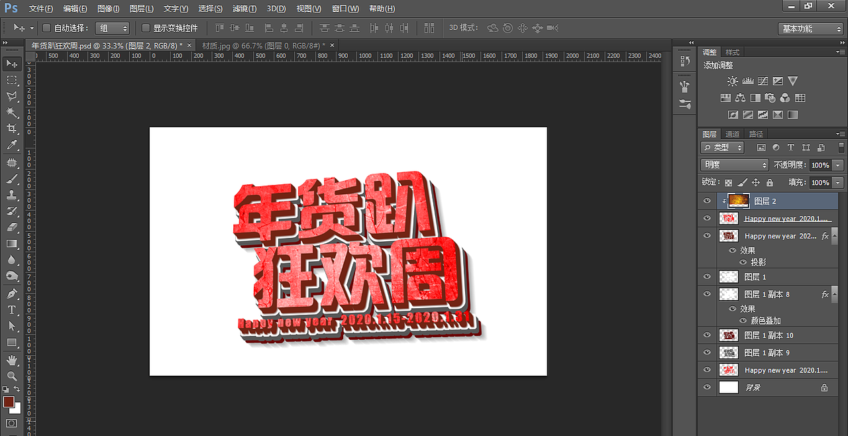Click the foreground color swatch
The height and width of the screenshot is (436, 848).
point(9,402)
